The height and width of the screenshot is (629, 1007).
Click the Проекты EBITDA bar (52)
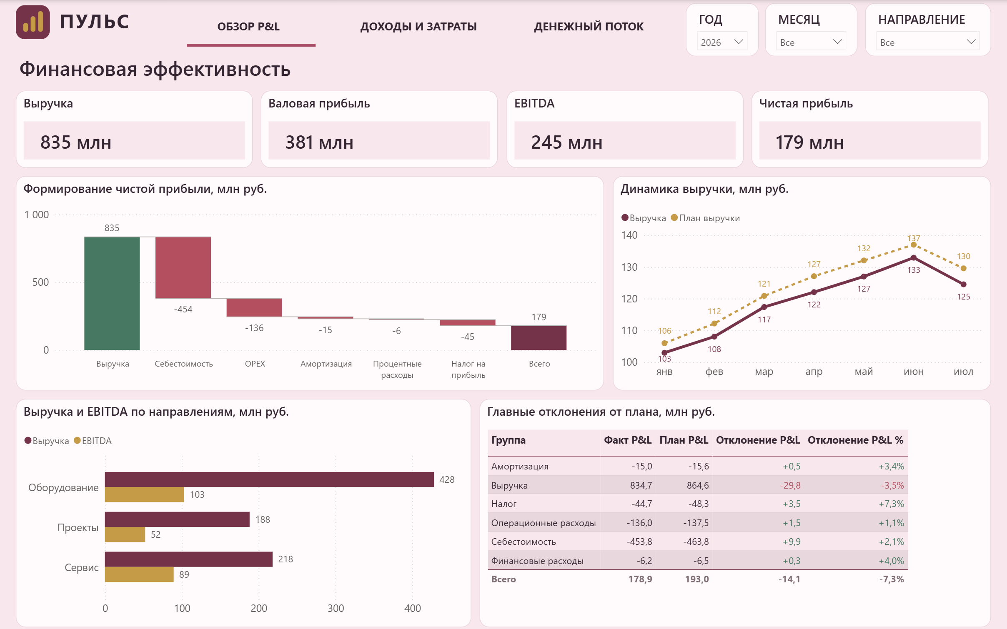click(125, 534)
